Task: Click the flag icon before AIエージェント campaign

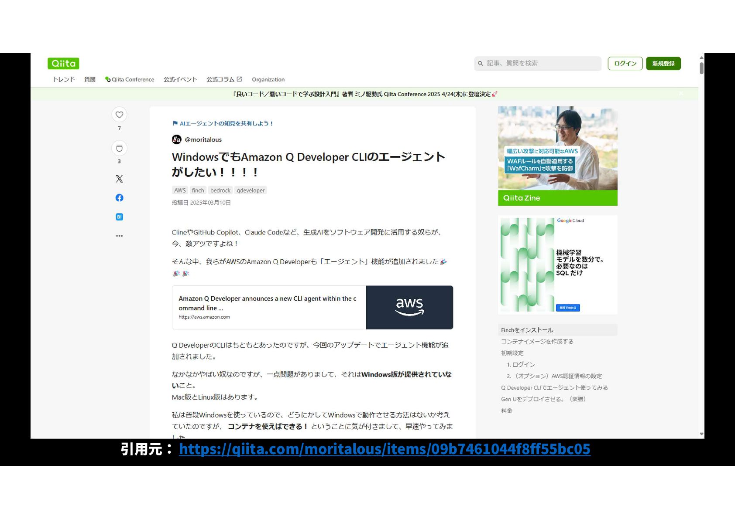Action: 175,123
